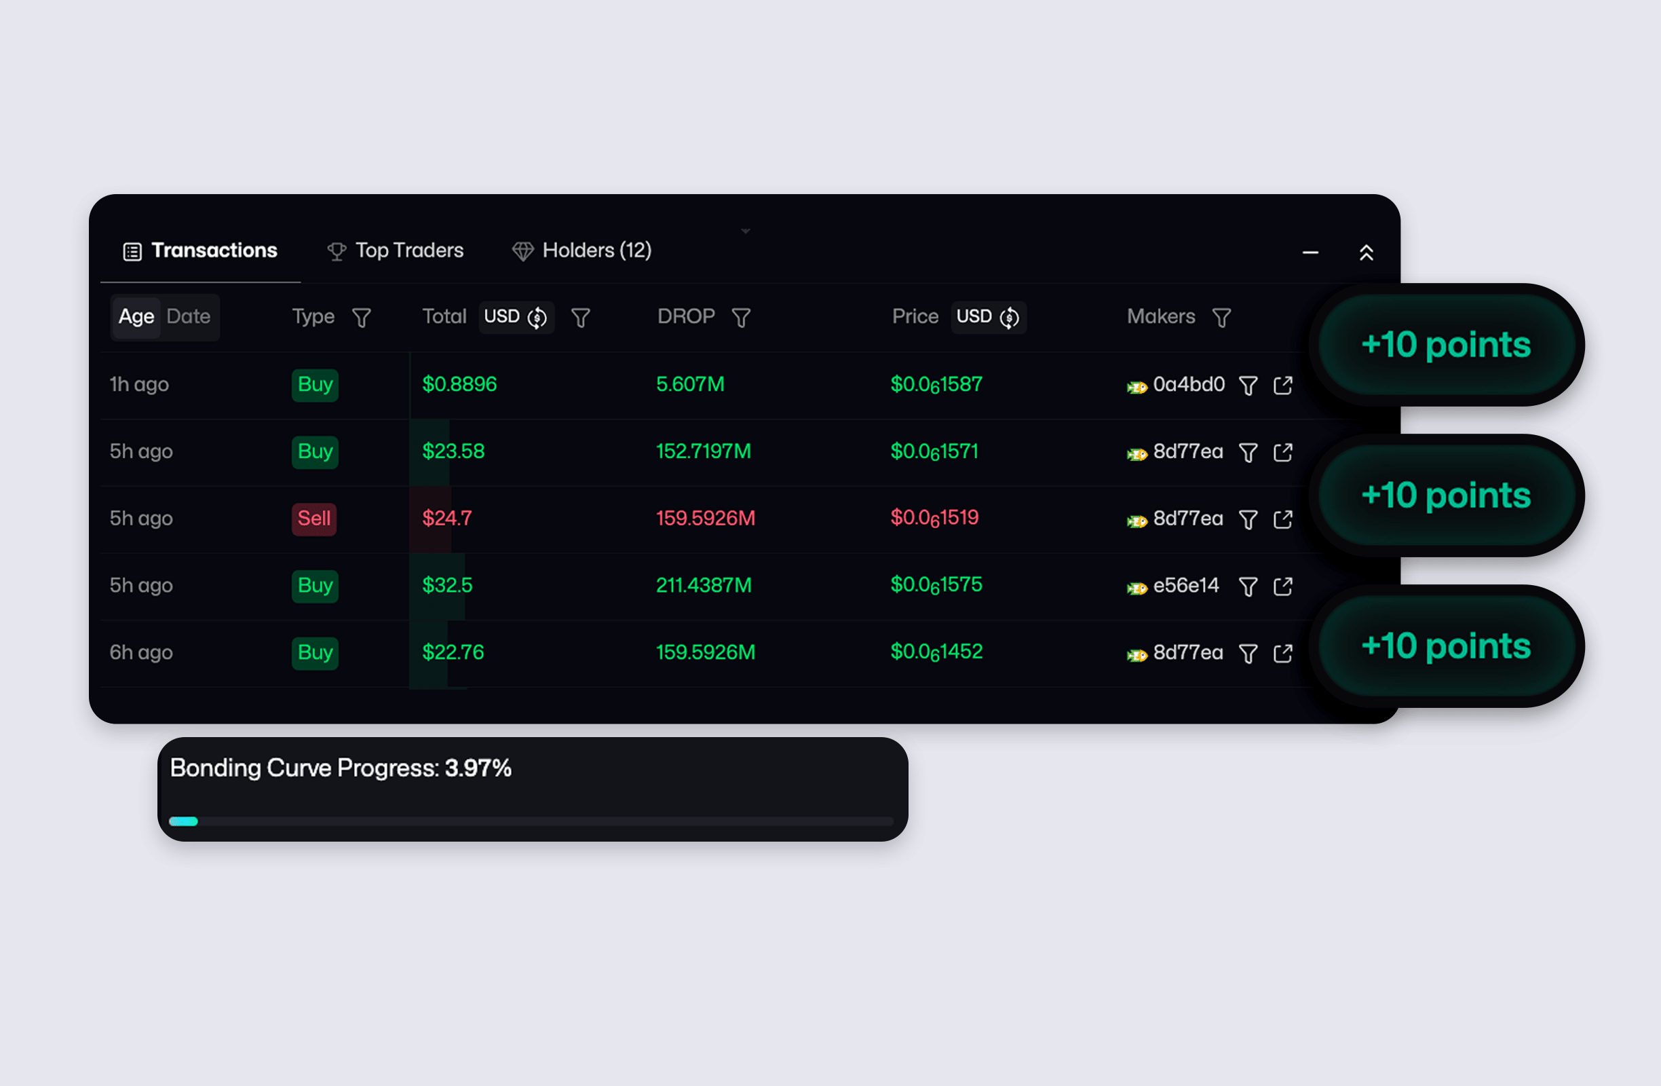Click the DROP column filter icon

[x=741, y=318]
